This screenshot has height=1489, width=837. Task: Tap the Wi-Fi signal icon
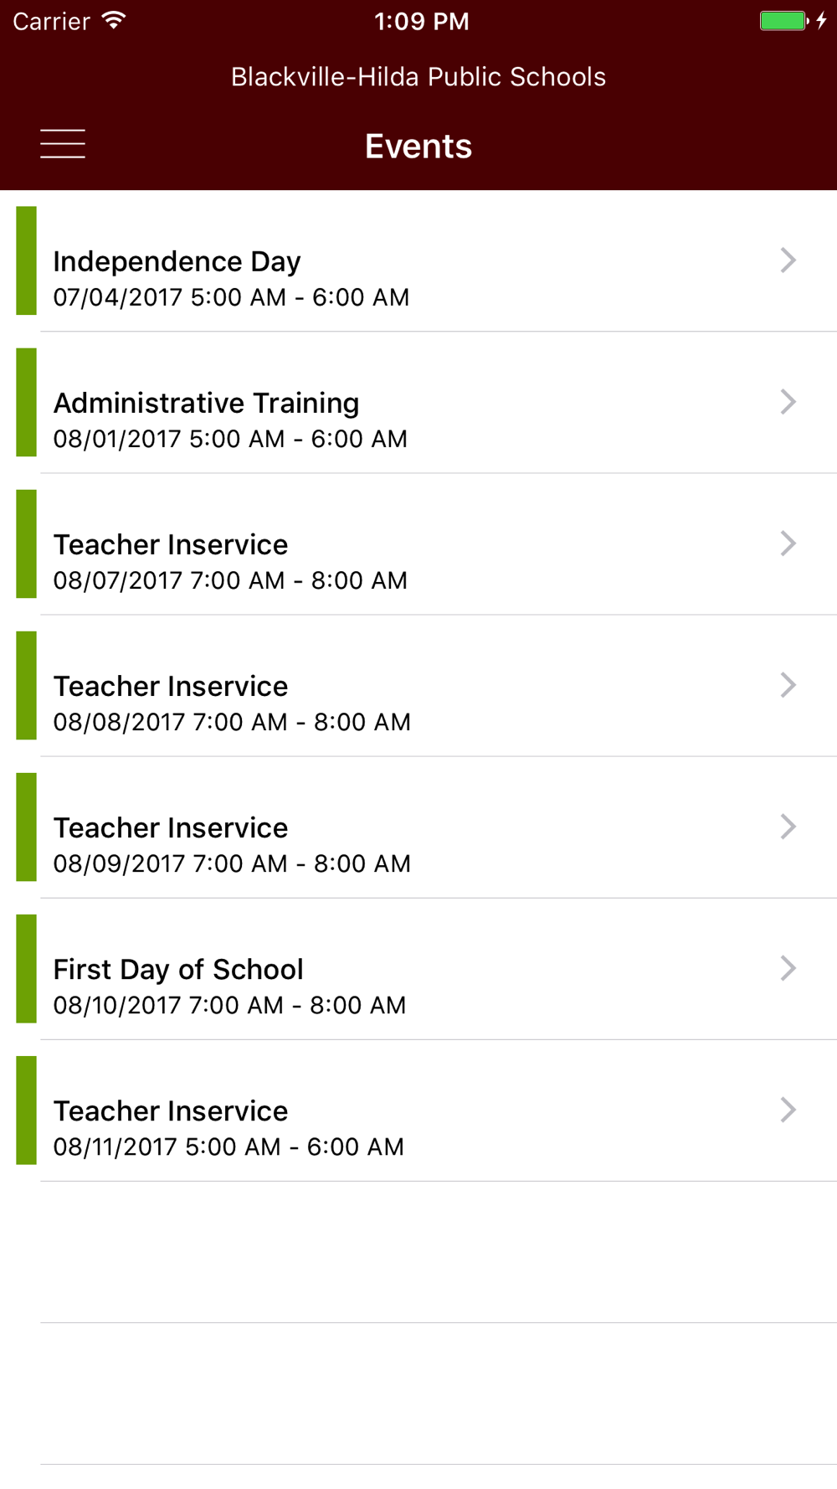(x=114, y=21)
